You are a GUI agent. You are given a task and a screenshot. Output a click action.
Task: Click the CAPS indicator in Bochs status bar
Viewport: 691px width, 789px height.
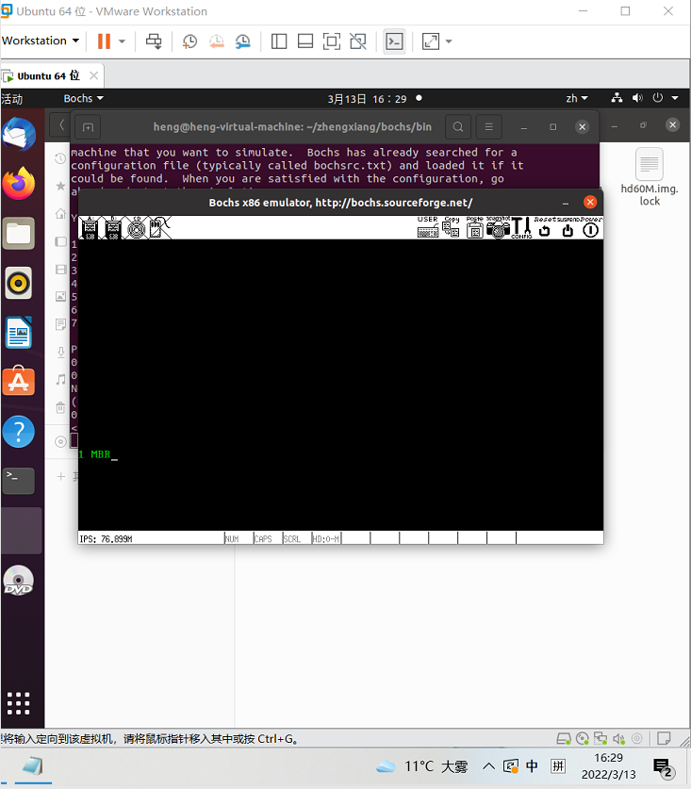point(263,538)
